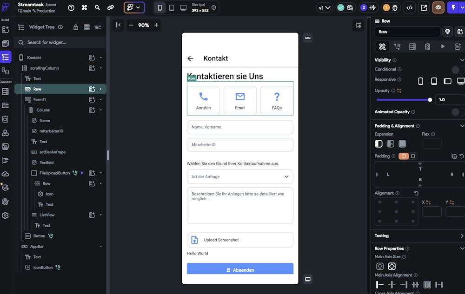Image resolution: width=465 pixels, height=294 pixels.
Task: Zoom out canvas with minus button
Action: (x=131, y=25)
